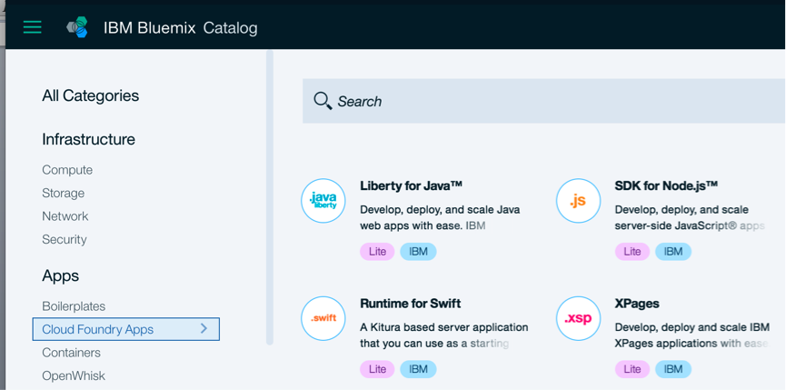Open the Liberty for Java icon
786x390 pixels.
pyautogui.click(x=323, y=200)
